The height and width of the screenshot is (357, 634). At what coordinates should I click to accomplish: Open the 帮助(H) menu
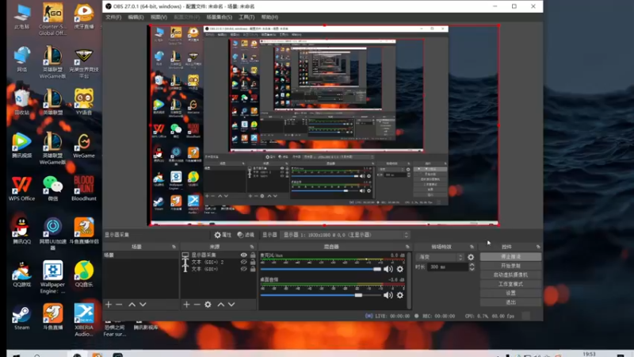click(269, 17)
